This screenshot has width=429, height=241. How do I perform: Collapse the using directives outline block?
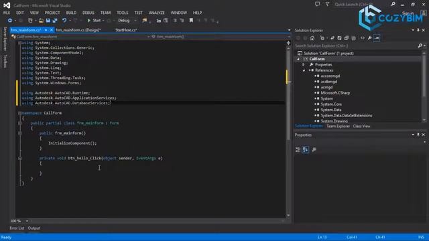click(x=19, y=43)
